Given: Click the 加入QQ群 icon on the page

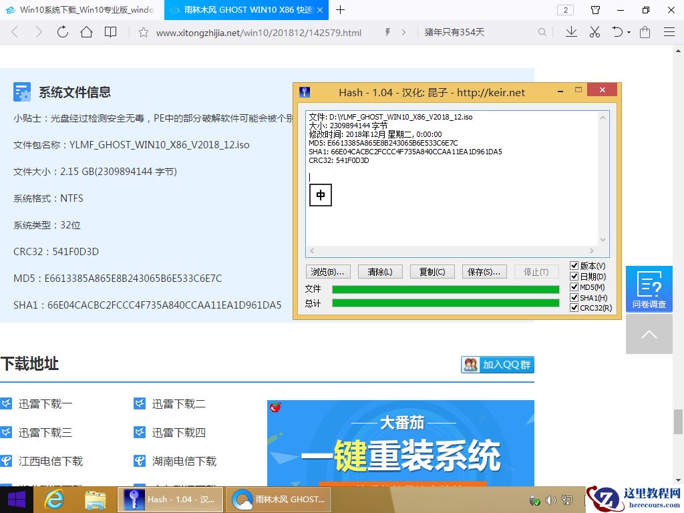Looking at the screenshot, I should (x=497, y=365).
